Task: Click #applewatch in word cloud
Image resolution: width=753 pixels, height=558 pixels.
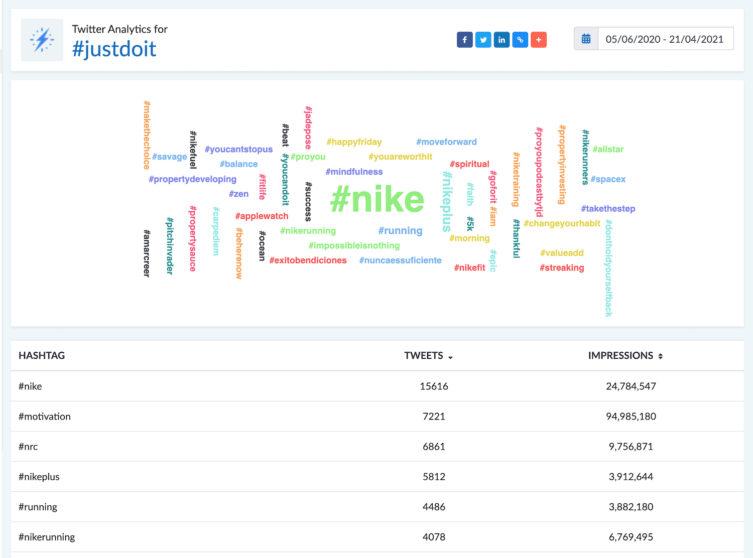Action: point(262,216)
